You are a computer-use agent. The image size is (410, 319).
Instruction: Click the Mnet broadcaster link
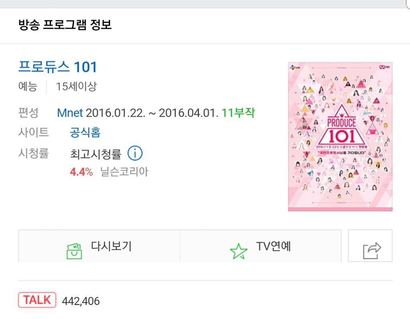(70, 113)
